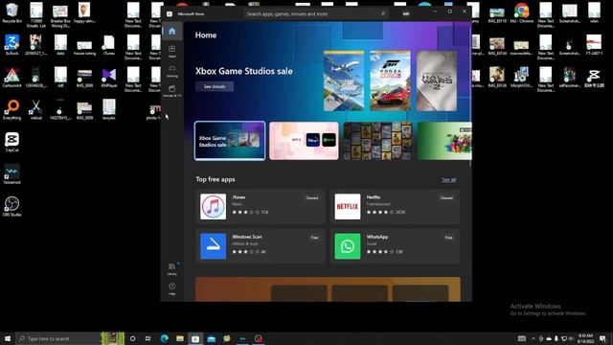Click the Owned badge on Netflix card
The image size is (613, 345).
pos(446,198)
